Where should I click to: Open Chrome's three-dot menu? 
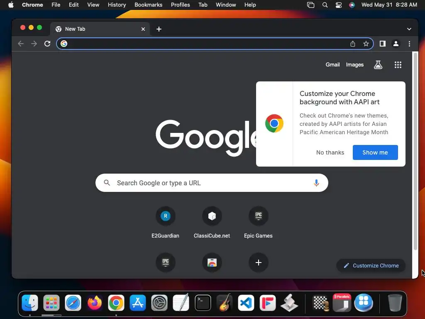[x=409, y=44]
